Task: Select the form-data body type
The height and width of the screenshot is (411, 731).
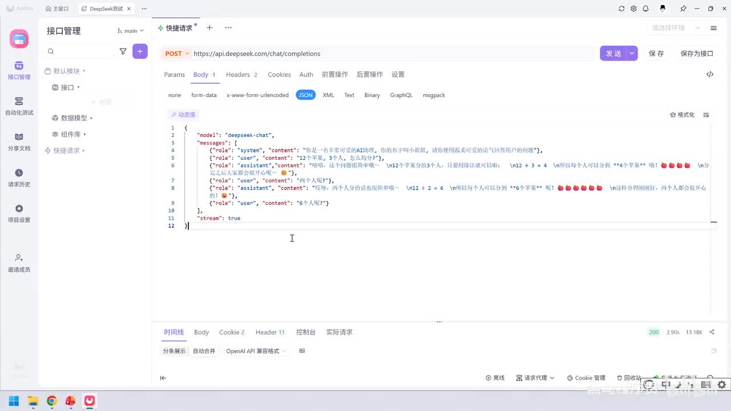Action: pyautogui.click(x=204, y=95)
